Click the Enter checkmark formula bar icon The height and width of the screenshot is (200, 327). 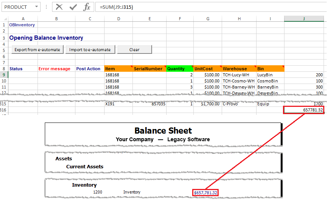click(73, 7)
